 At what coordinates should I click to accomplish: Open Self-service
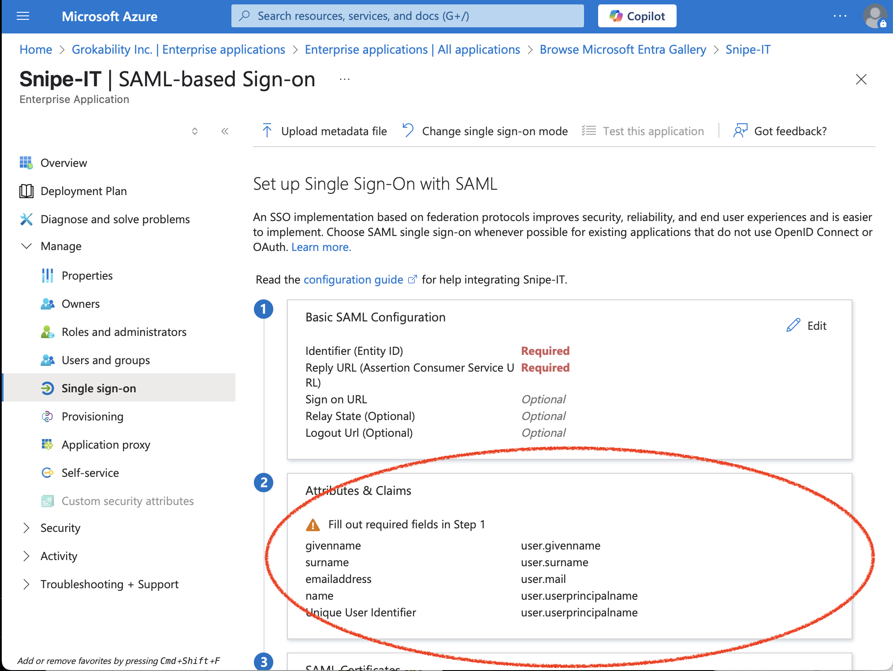point(90,473)
